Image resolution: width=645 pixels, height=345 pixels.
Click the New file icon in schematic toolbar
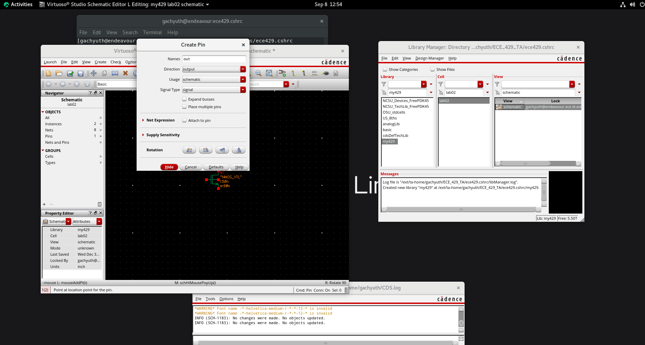coord(48,73)
